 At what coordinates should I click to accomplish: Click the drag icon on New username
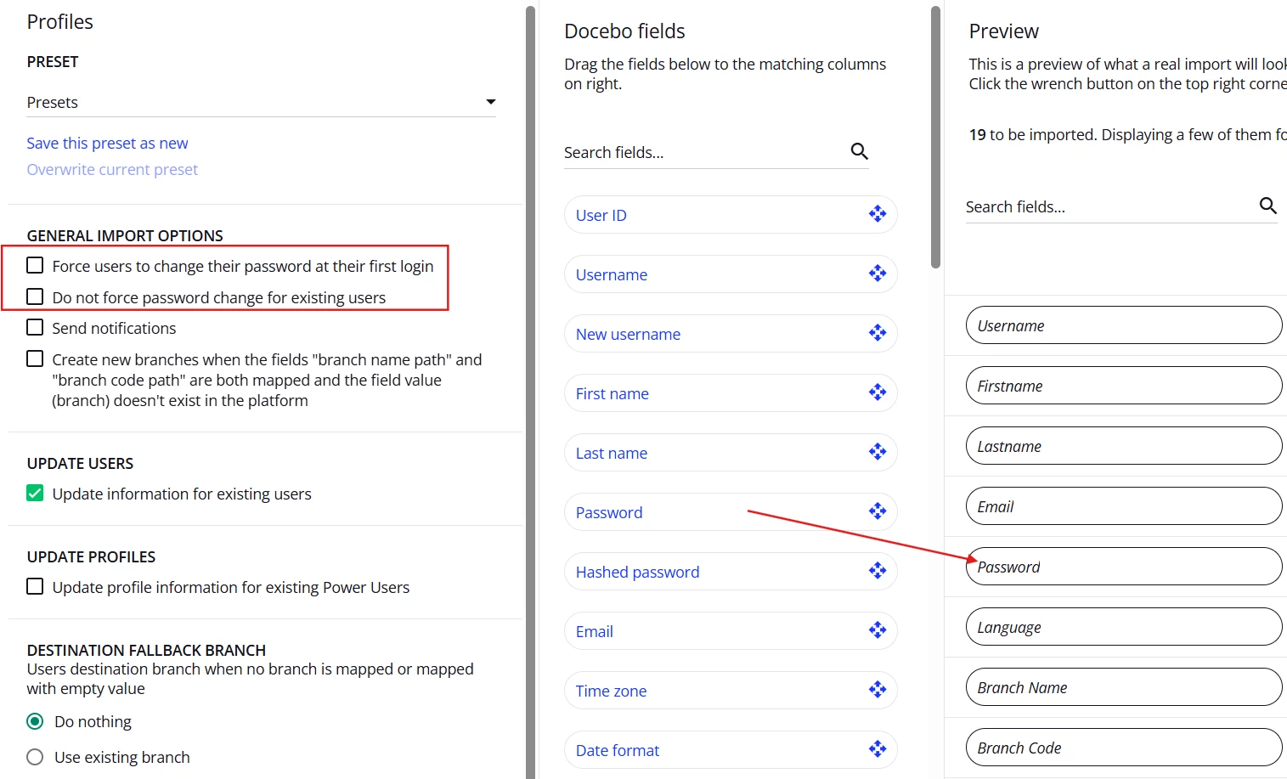tap(878, 333)
